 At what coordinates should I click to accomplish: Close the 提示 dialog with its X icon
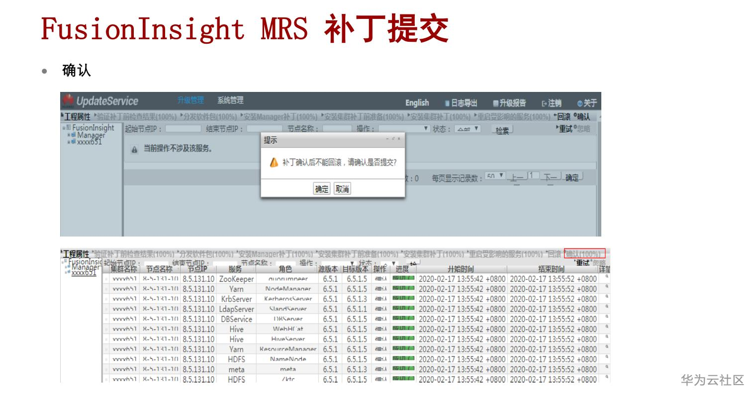398,139
